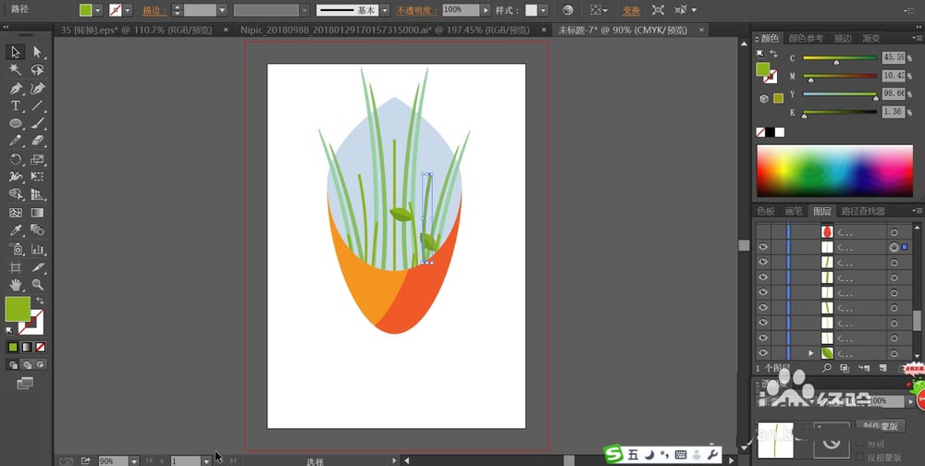This screenshot has width=925, height=466.
Task: Select the Column Graph tool
Action: (x=37, y=249)
